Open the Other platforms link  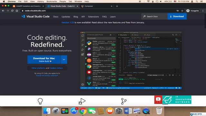(38, 68)
